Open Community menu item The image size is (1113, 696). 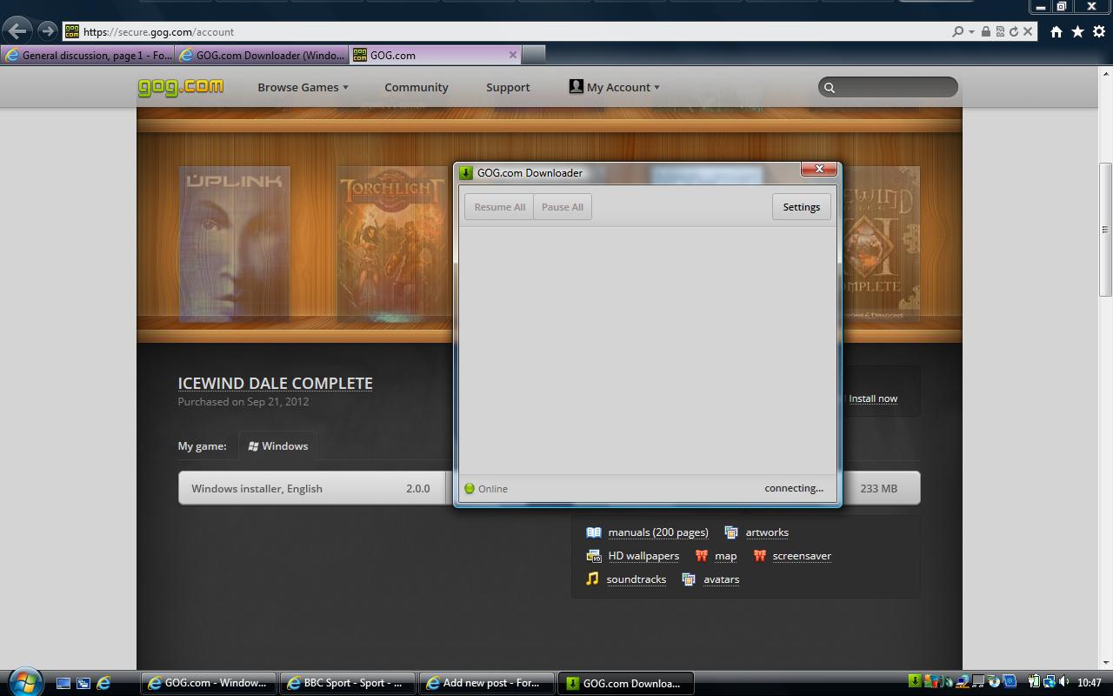click(417, 87)
